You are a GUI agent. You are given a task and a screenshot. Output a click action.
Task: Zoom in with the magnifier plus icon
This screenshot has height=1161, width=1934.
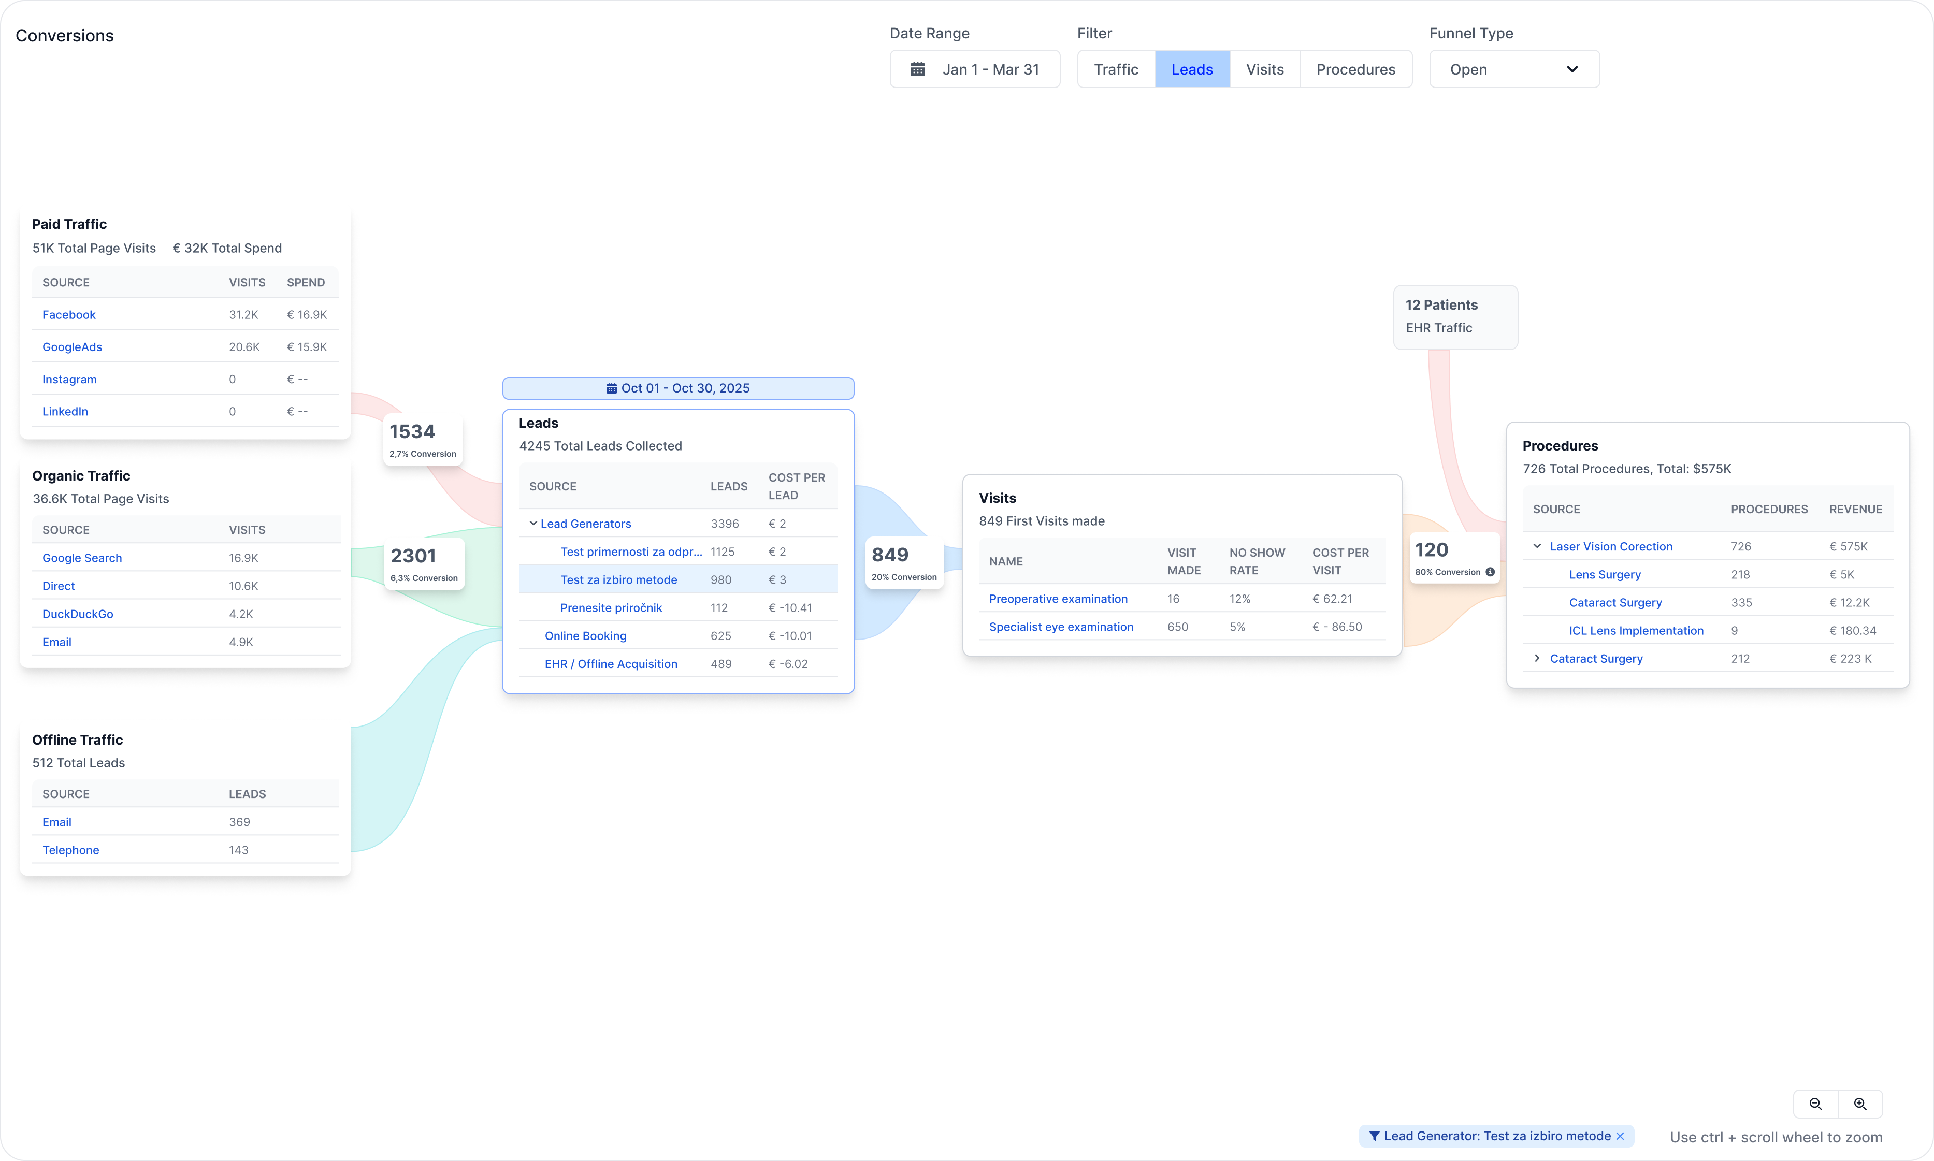click(1860, 1104)
